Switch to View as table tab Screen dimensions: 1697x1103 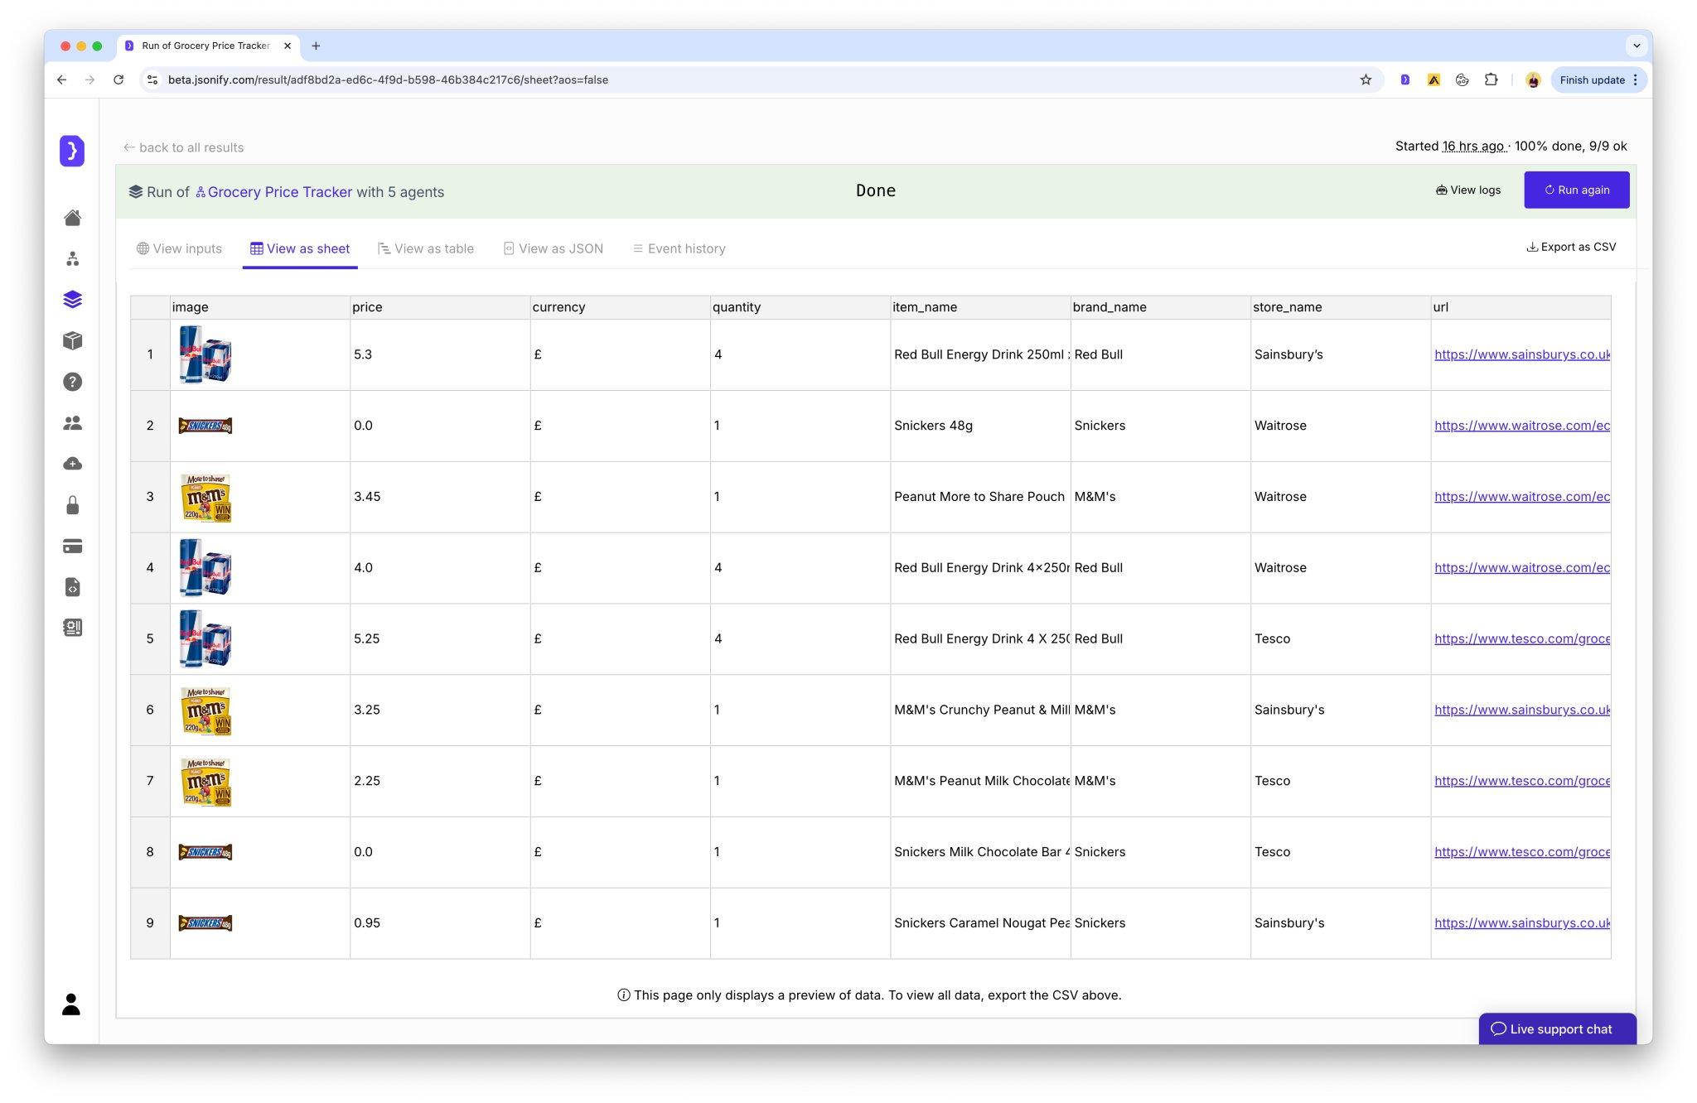point(426,248)
